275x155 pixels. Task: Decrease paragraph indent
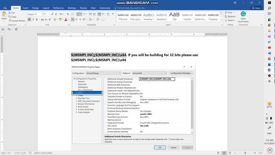coord(91,14)
